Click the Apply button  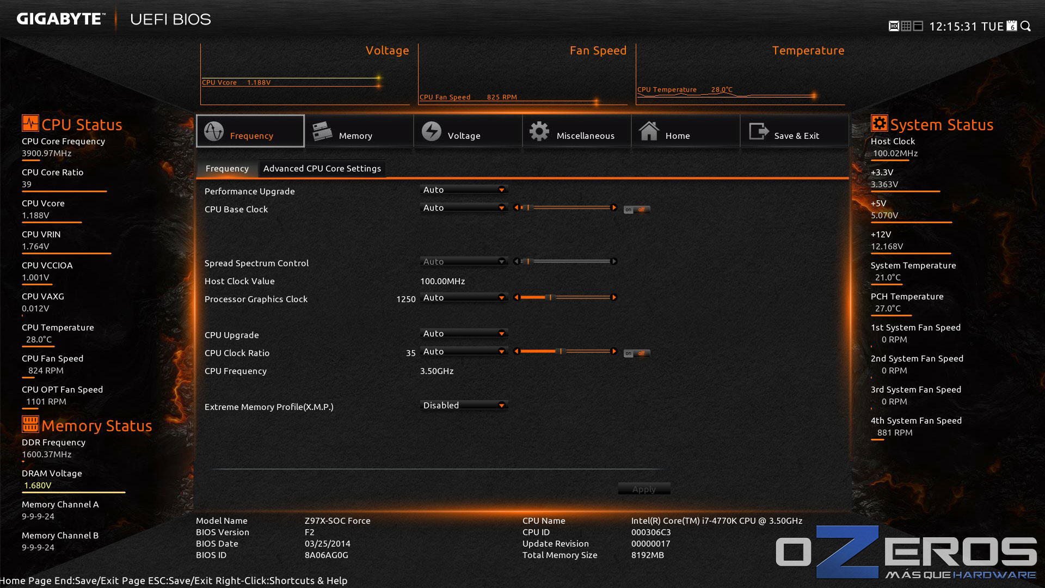(644, 489)
